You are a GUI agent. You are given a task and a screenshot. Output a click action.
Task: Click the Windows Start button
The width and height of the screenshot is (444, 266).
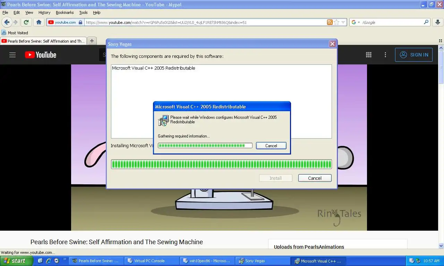[17, 261]
